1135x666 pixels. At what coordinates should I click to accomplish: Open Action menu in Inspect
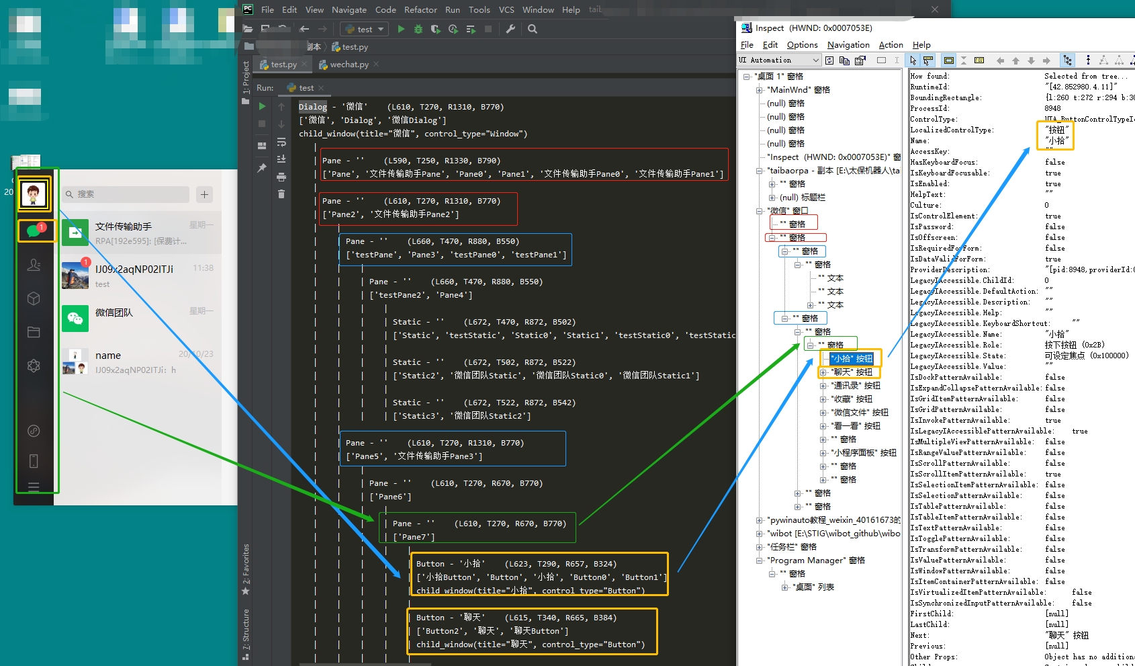[x=891, y=45]
